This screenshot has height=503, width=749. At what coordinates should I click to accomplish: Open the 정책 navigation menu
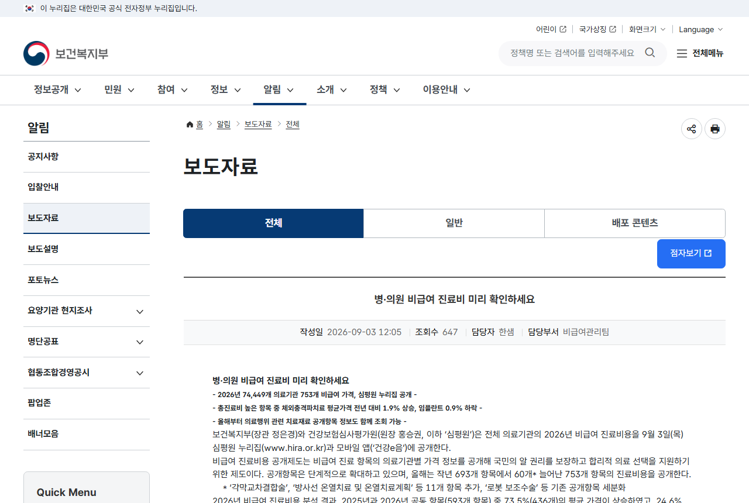coord(385,90)
